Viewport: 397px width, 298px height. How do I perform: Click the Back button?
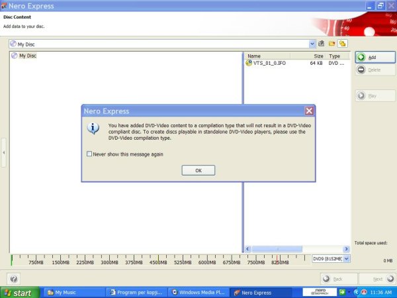339,279
